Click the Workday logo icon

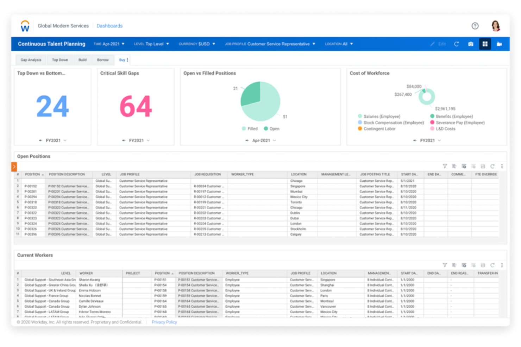25,26
